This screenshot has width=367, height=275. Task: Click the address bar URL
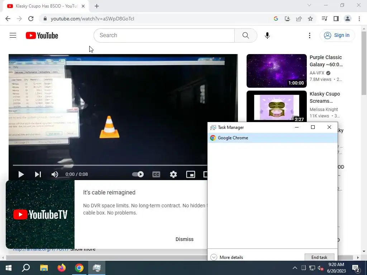tap(92, 19)
